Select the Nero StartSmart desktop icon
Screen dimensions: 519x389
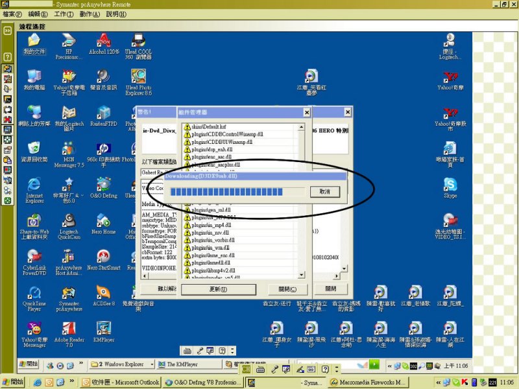pyautogui.click(x=104, y=260)
